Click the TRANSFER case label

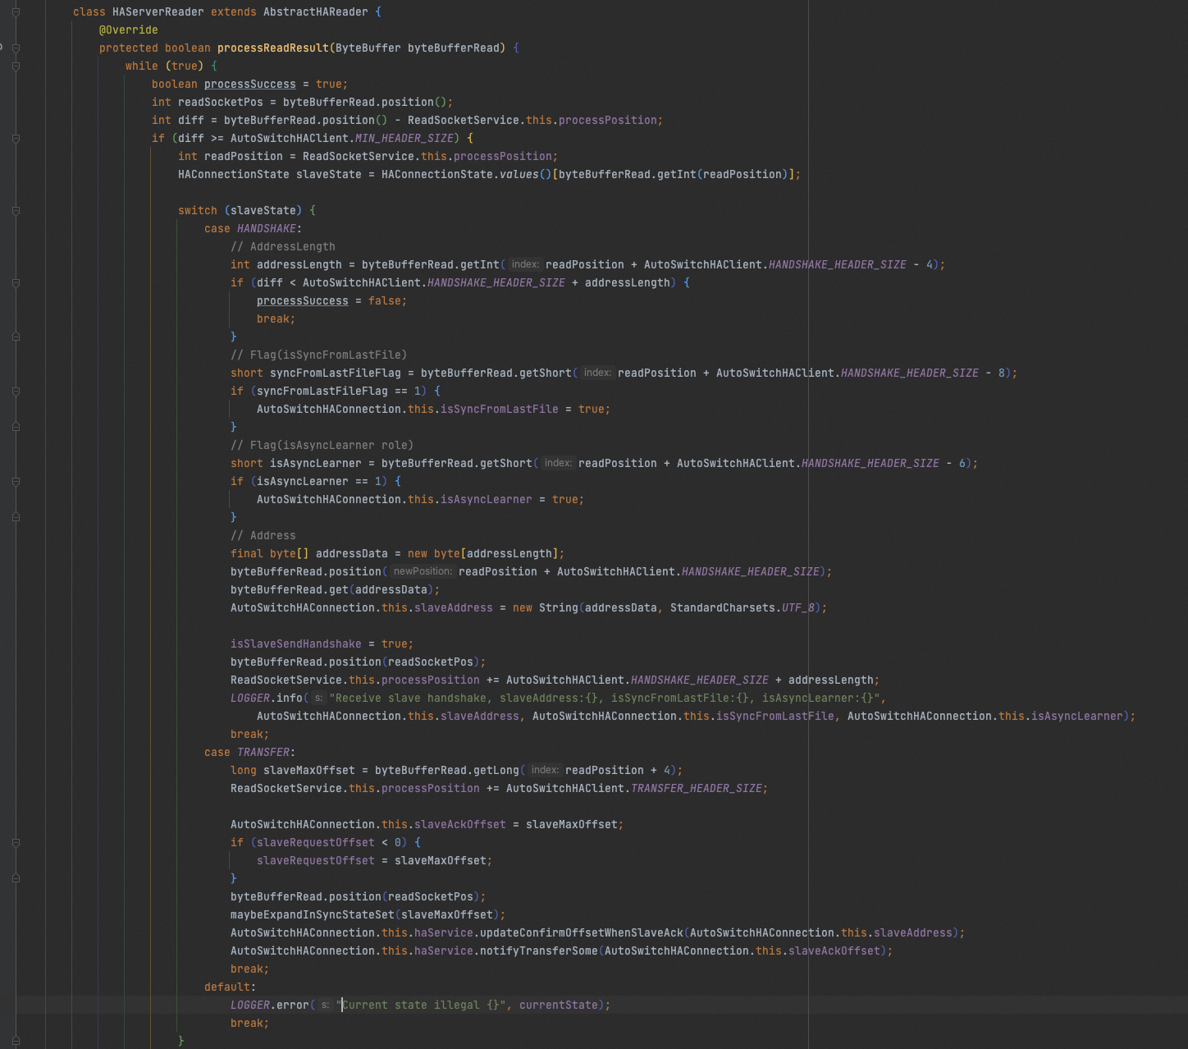(x=263, y=753)
